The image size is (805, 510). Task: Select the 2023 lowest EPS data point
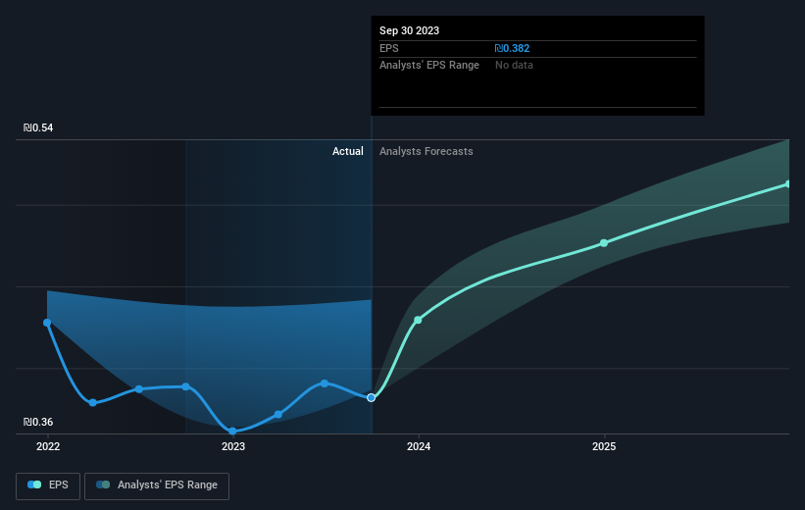tap(232, 431)
